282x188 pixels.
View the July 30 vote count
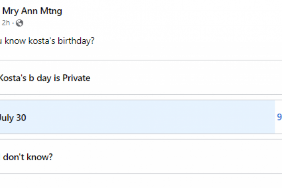(279, 118)
